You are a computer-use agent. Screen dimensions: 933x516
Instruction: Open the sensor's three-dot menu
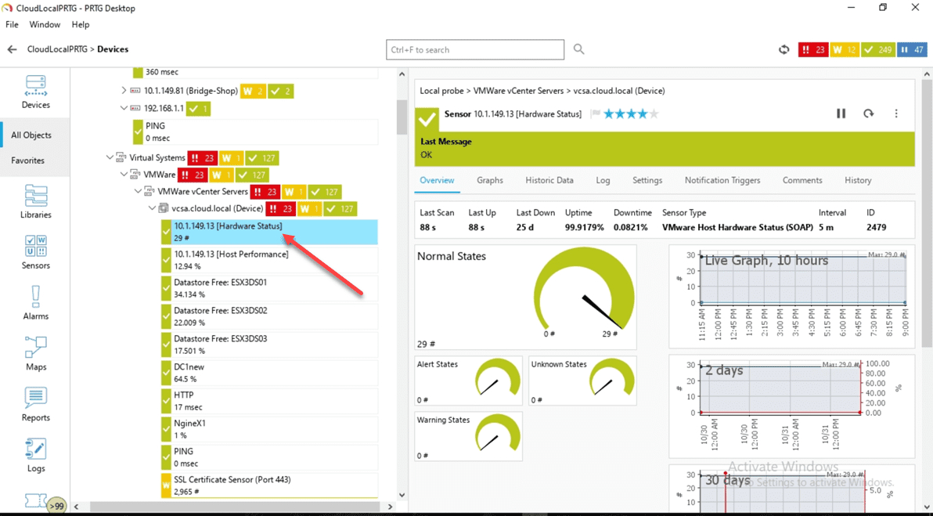896,114
